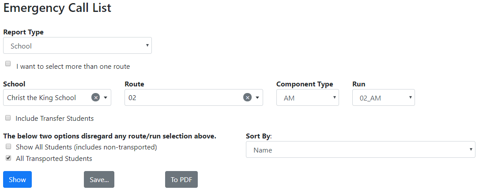Check Show All Students option
Screen dimensions: 479x190
[8, 147]
